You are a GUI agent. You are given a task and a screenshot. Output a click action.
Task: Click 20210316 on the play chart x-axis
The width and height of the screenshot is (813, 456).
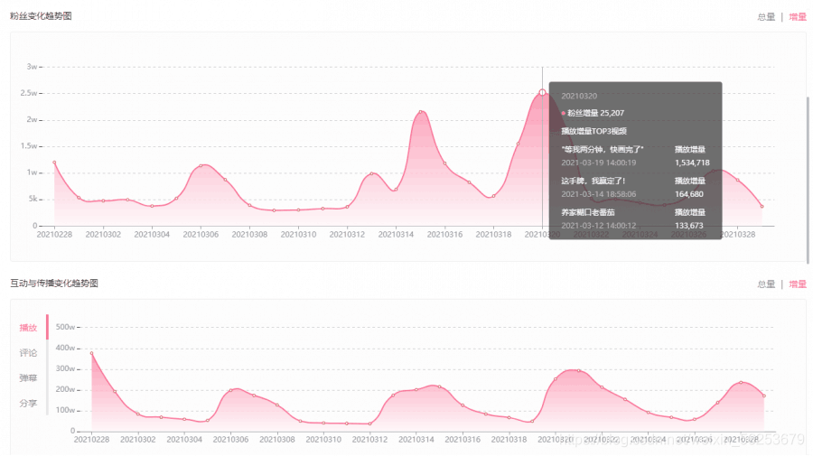tap(463, 440)
